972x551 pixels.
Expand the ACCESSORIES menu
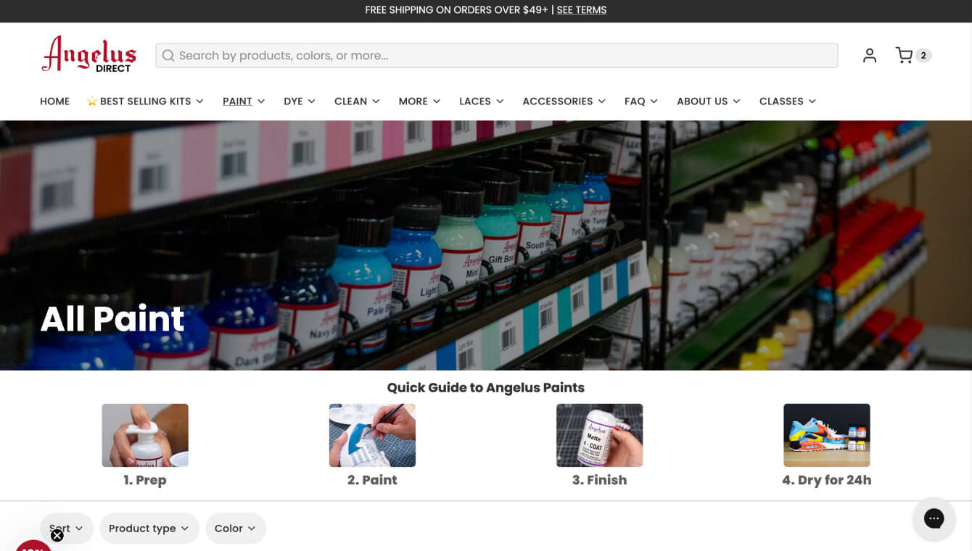[x=564, y=101]
